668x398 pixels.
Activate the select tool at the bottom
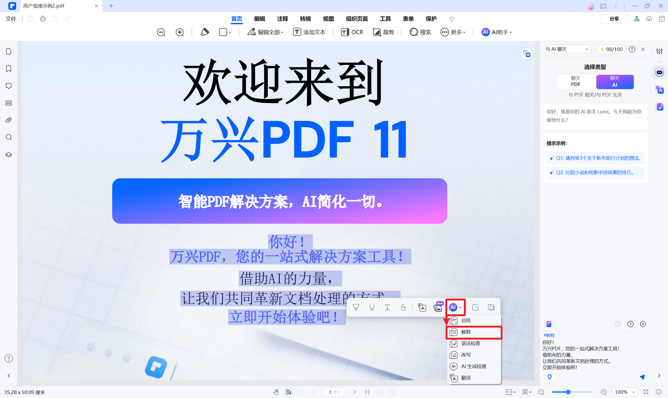(289, 392)
